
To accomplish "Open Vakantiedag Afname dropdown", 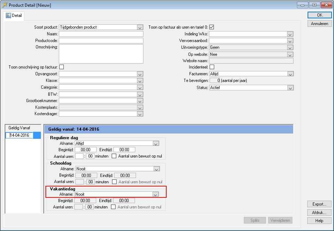I will (x=155, y=194).
